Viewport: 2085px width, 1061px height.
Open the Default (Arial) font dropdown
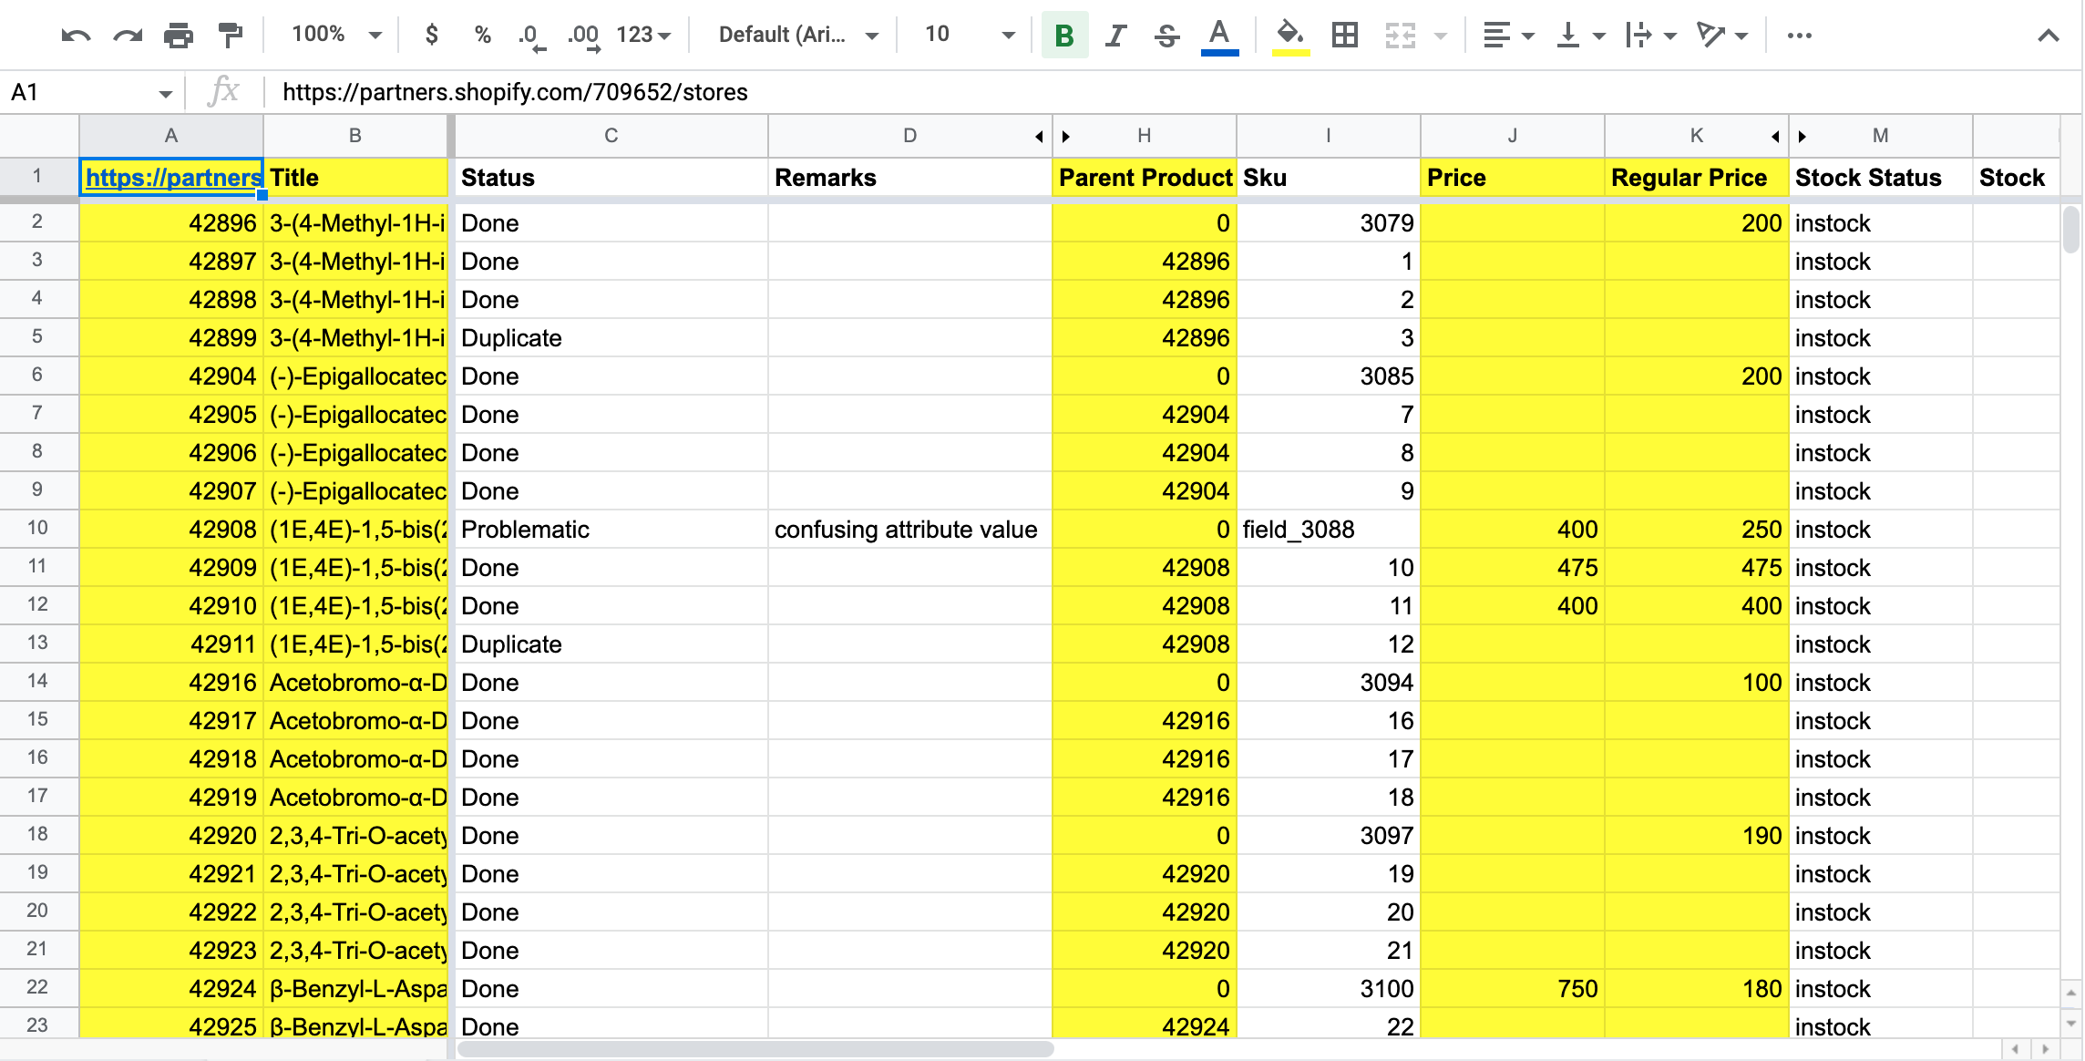click(x=798, y=36)
